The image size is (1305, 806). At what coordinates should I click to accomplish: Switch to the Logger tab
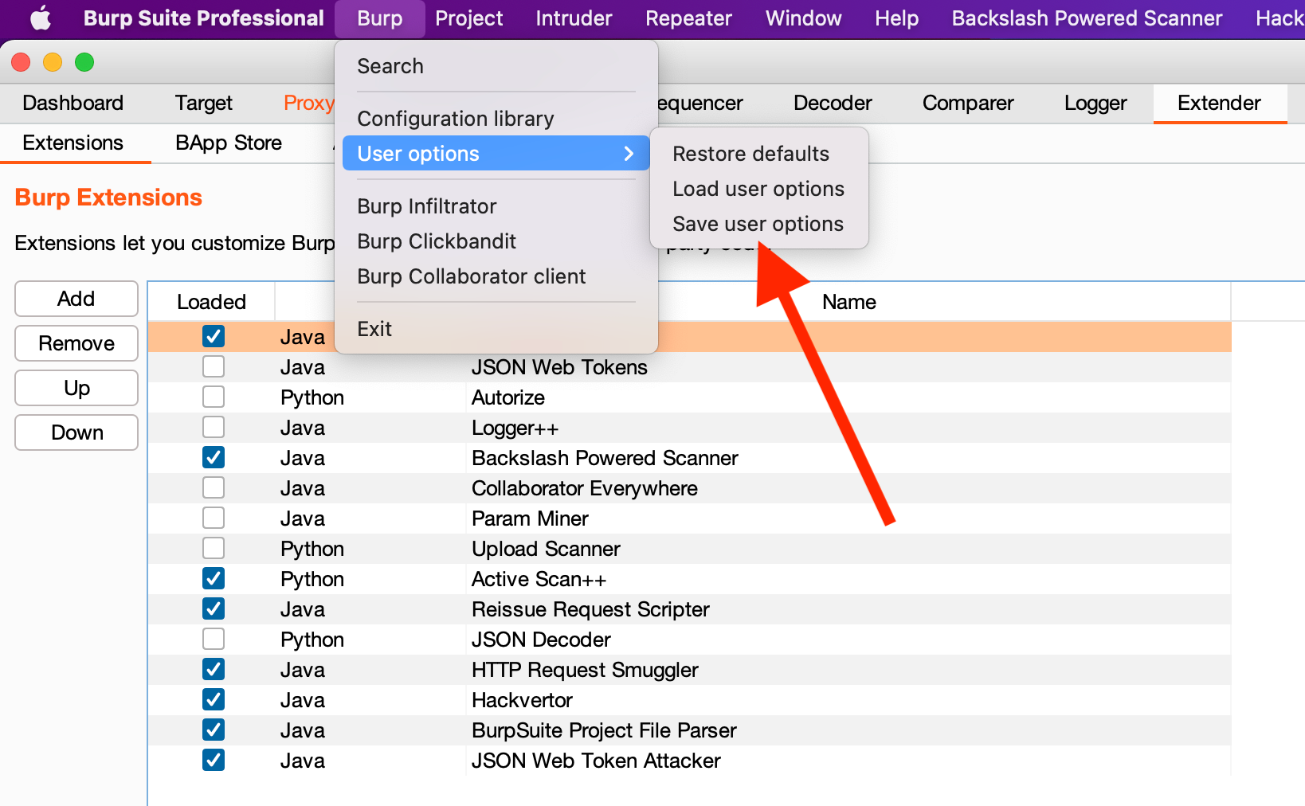[1095, 103]
